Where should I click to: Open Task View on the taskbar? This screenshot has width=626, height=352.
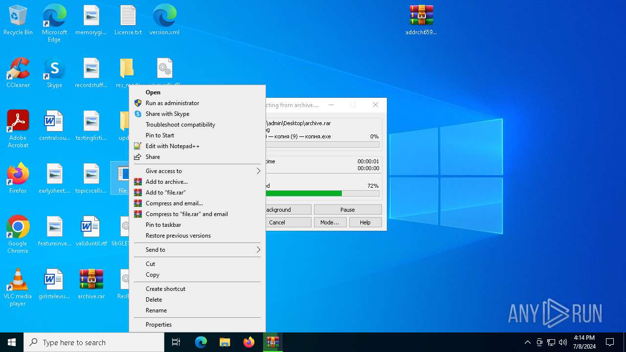[176, 342]
